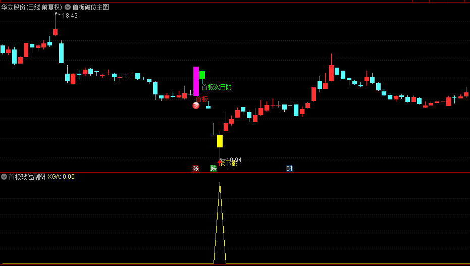The image size is (470, 266).
Task: Select the yellow 长下影 candle
Action: point(220,141)
